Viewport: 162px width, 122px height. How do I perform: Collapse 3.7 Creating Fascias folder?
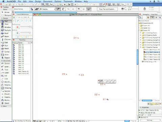click(140, 47)
